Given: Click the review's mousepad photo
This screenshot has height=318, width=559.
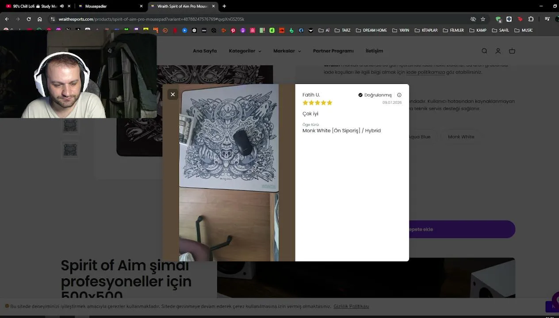Looking at the screenshot, I should pos(229,173).
